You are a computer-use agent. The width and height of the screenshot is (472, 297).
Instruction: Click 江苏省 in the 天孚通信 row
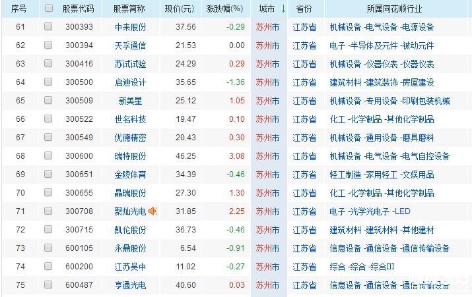point(304,45)
